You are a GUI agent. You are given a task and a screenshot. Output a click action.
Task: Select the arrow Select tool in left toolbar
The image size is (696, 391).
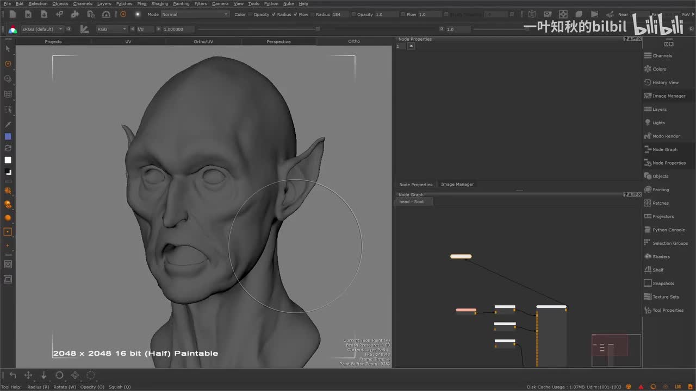click(8, 49)
